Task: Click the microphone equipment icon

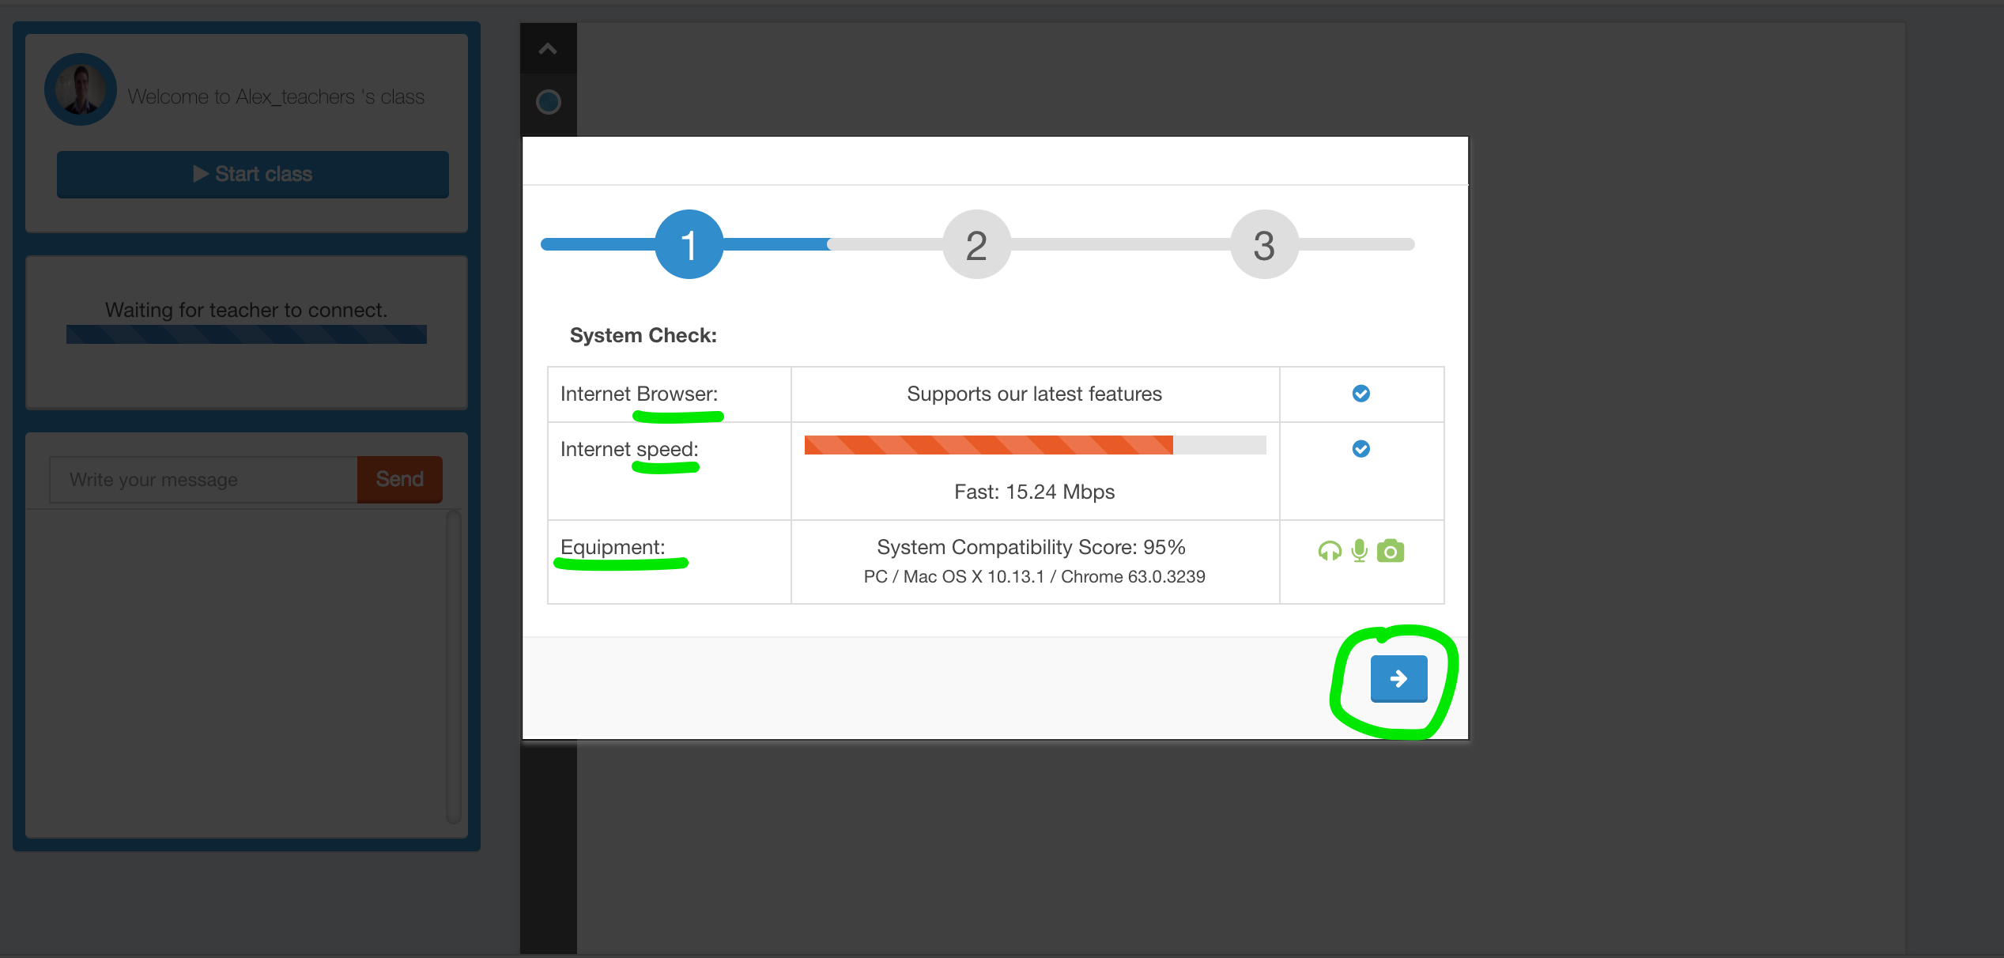Action: (1360, 550)
